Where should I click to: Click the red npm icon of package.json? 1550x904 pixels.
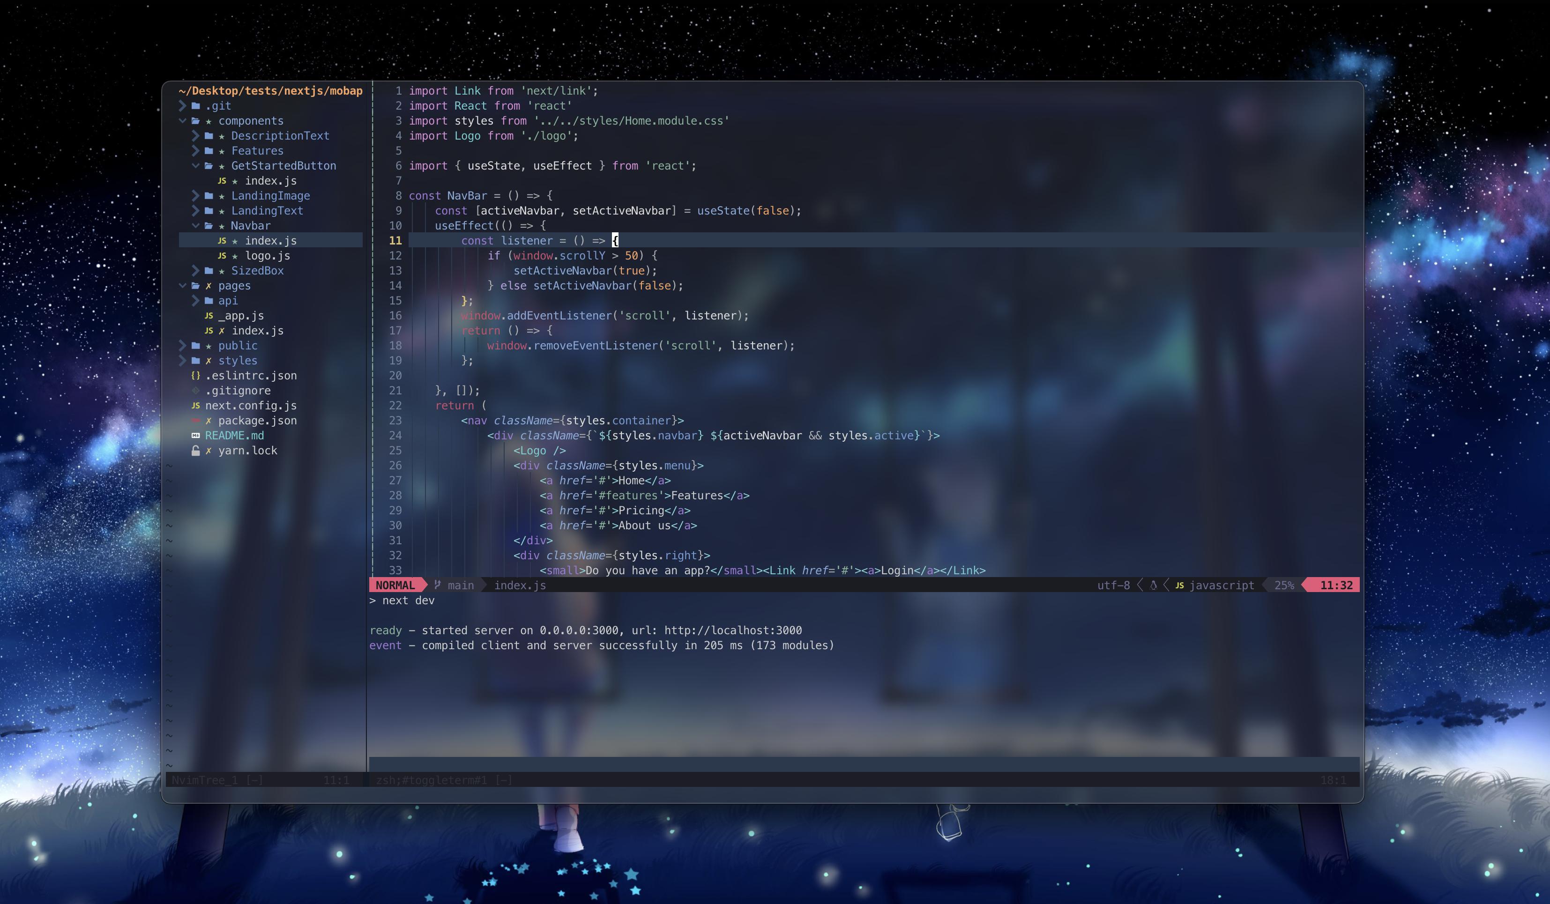(x=195, y=421)
